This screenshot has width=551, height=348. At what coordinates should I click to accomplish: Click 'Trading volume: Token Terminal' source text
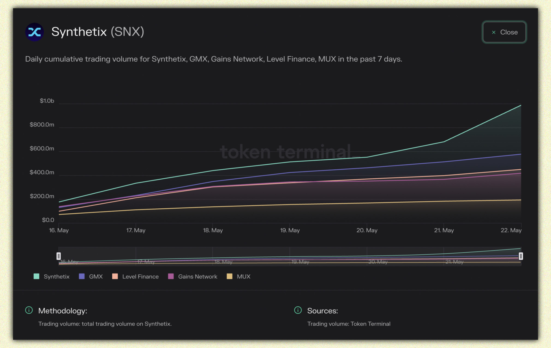(x=349, y=324)
